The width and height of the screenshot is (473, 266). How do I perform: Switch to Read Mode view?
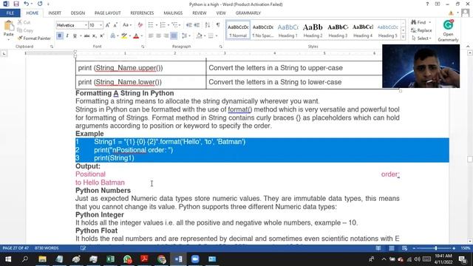378,248
